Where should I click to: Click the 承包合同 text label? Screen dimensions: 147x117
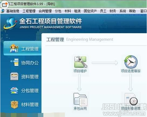coord(80,108)
